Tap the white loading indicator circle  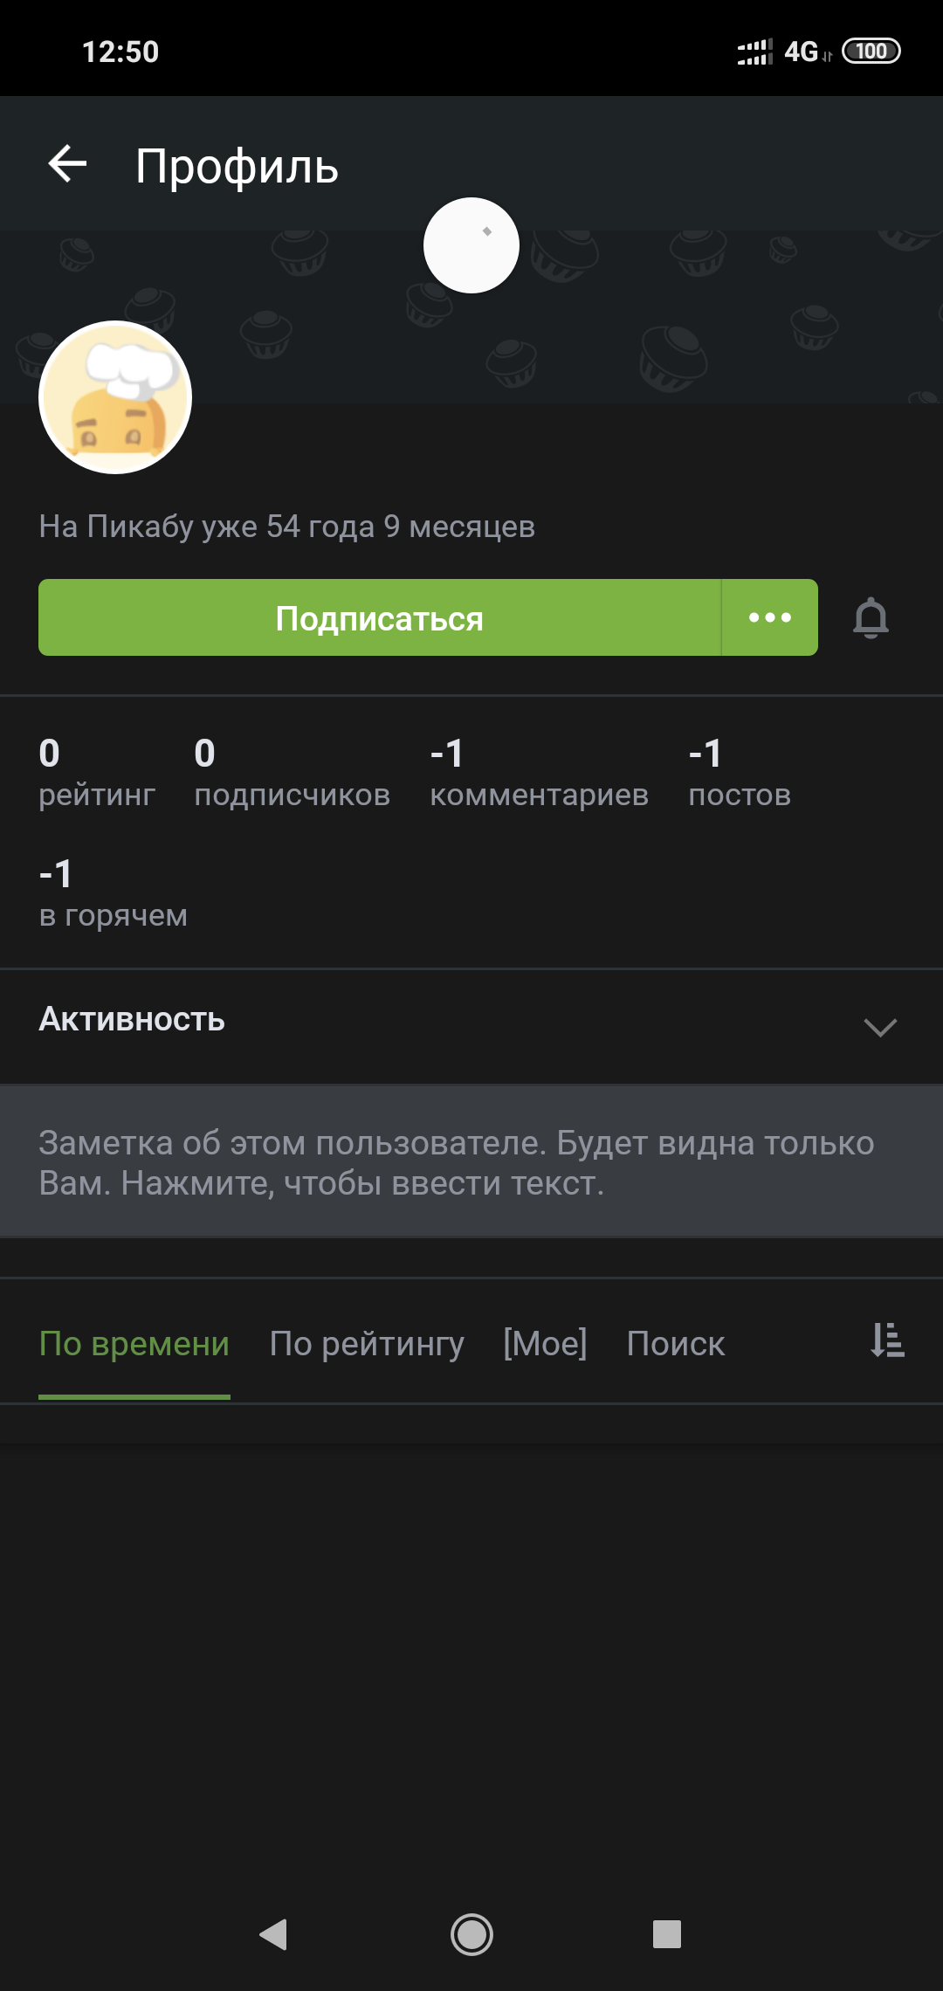471,245
